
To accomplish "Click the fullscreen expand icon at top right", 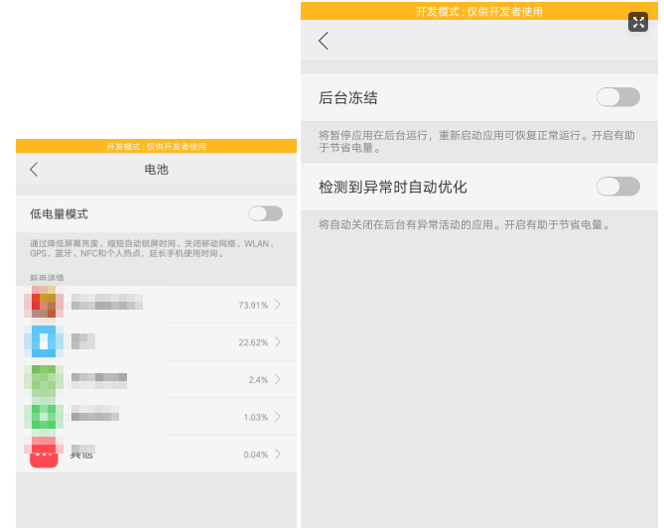I will point(638,22).
